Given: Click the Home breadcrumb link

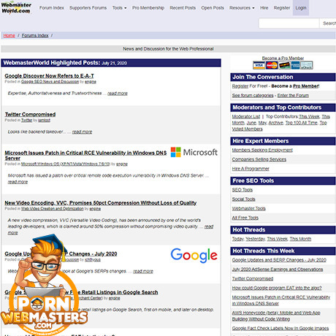Looking at the screenshot, I should [x=9, y=36].
